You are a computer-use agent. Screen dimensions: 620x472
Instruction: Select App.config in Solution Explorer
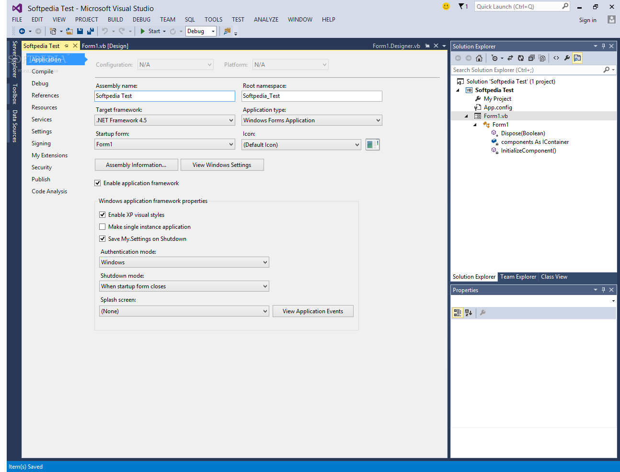[498, 107]
